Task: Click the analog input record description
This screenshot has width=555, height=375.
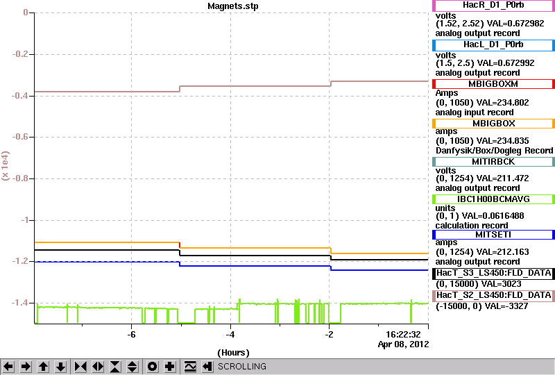Action: click(x=475, y=112)
